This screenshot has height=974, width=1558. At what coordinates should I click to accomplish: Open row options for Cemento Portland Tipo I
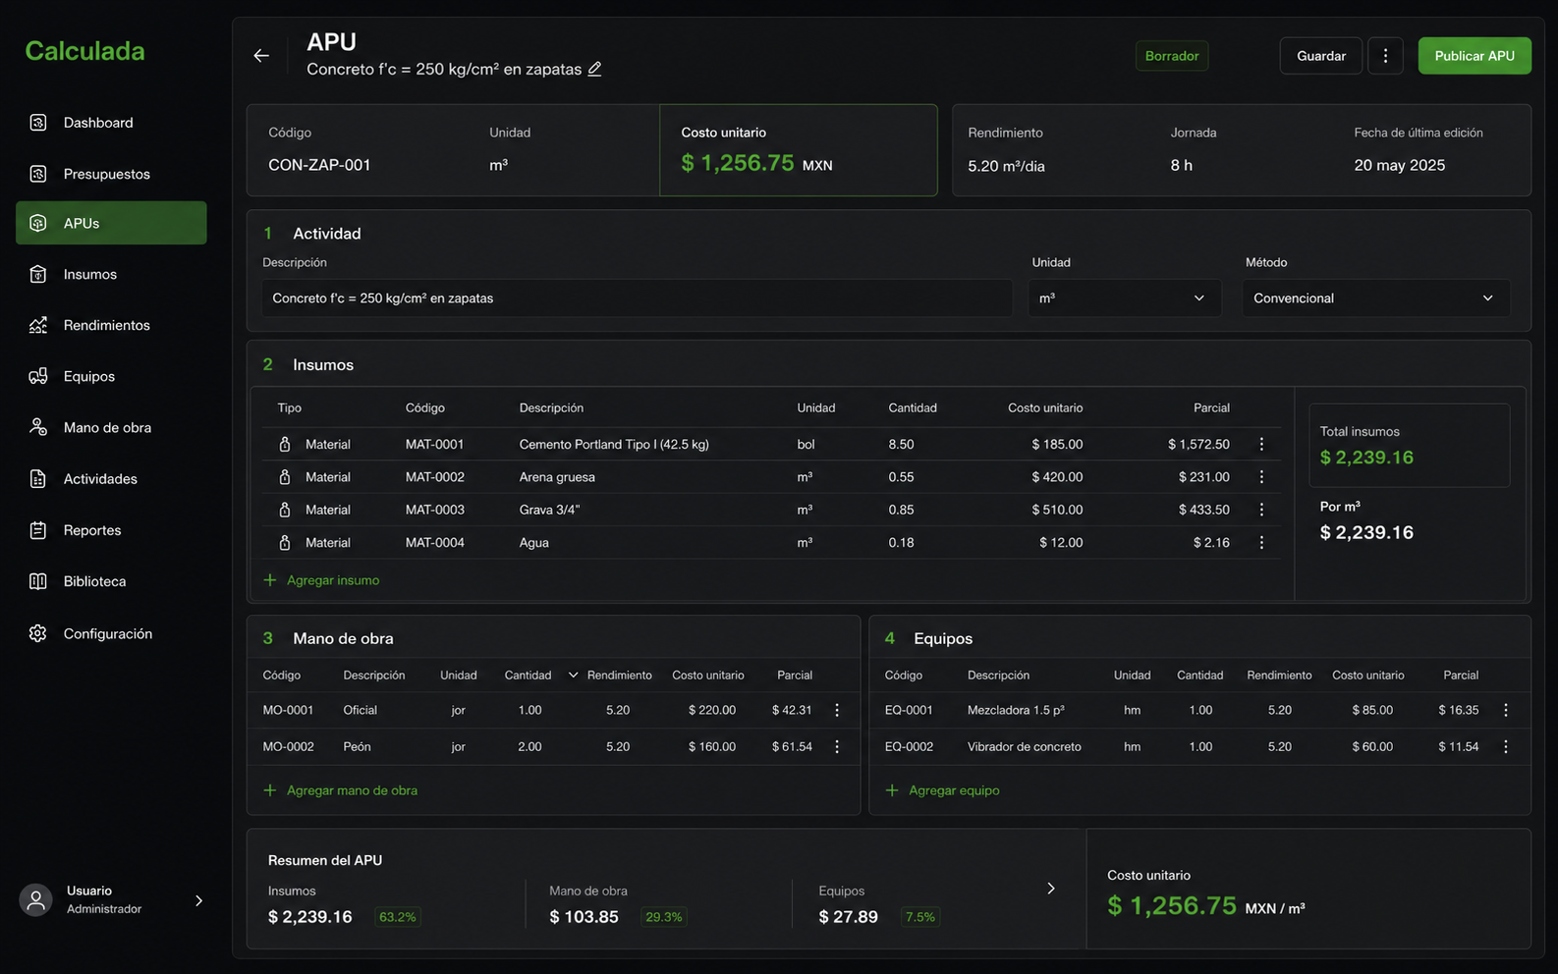tap(1261, 445)
